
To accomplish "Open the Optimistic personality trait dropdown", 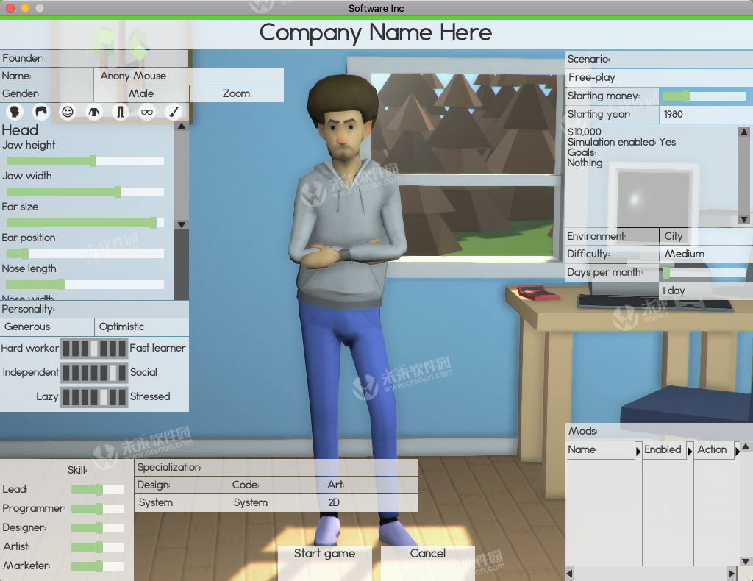I will tap(142, 327).
